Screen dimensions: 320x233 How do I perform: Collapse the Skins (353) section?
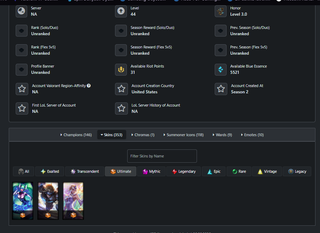pos(112,135)
